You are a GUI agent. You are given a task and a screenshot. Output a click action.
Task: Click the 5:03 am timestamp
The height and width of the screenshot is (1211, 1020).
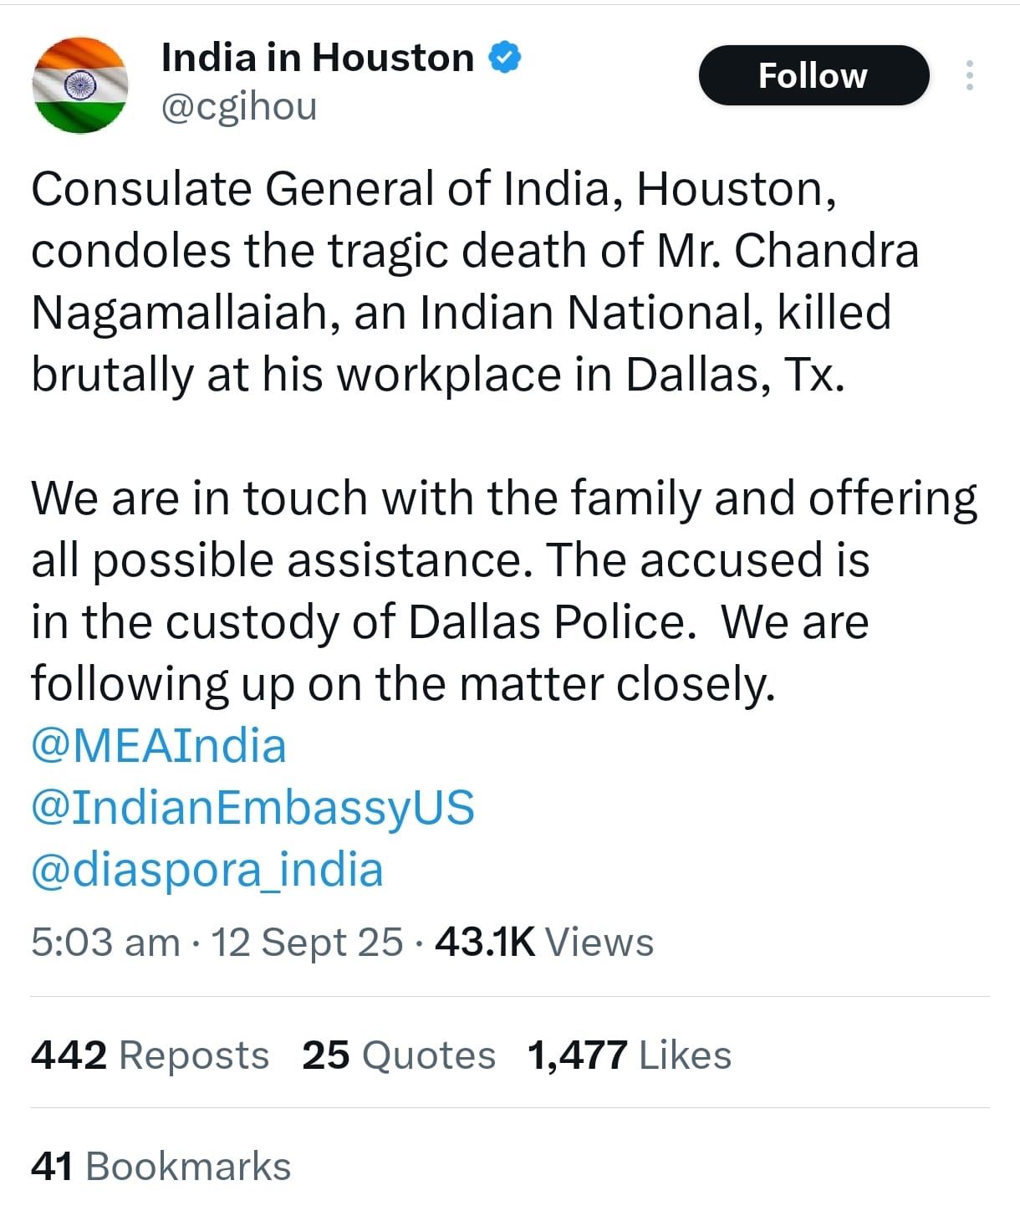[x=105, y=943]
